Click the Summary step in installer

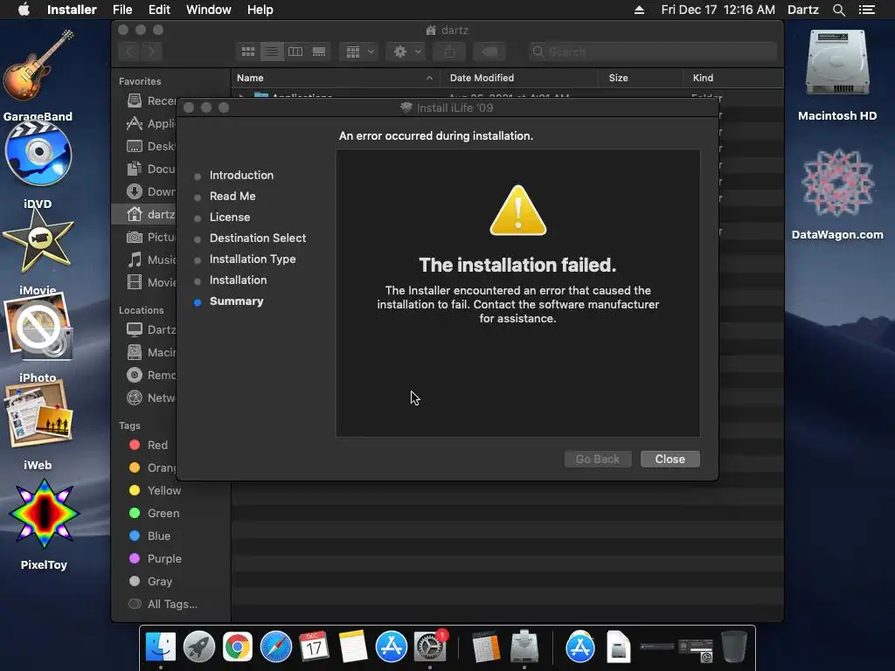[x=236, y=301]
